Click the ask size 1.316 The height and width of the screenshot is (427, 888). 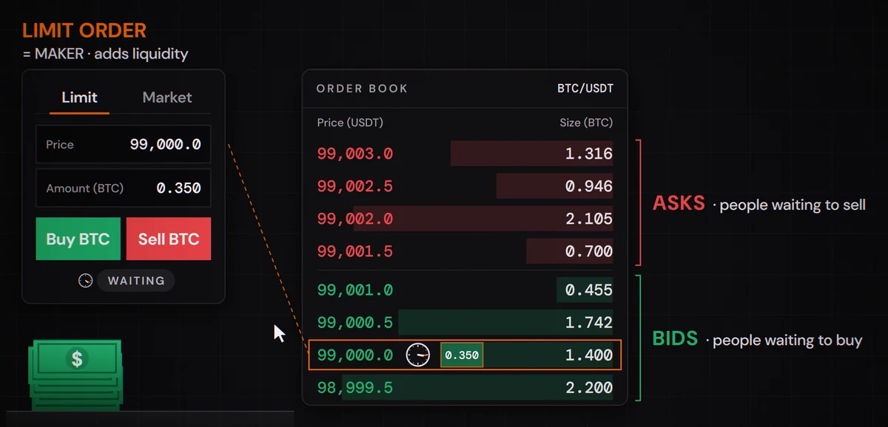click(588, 154)
